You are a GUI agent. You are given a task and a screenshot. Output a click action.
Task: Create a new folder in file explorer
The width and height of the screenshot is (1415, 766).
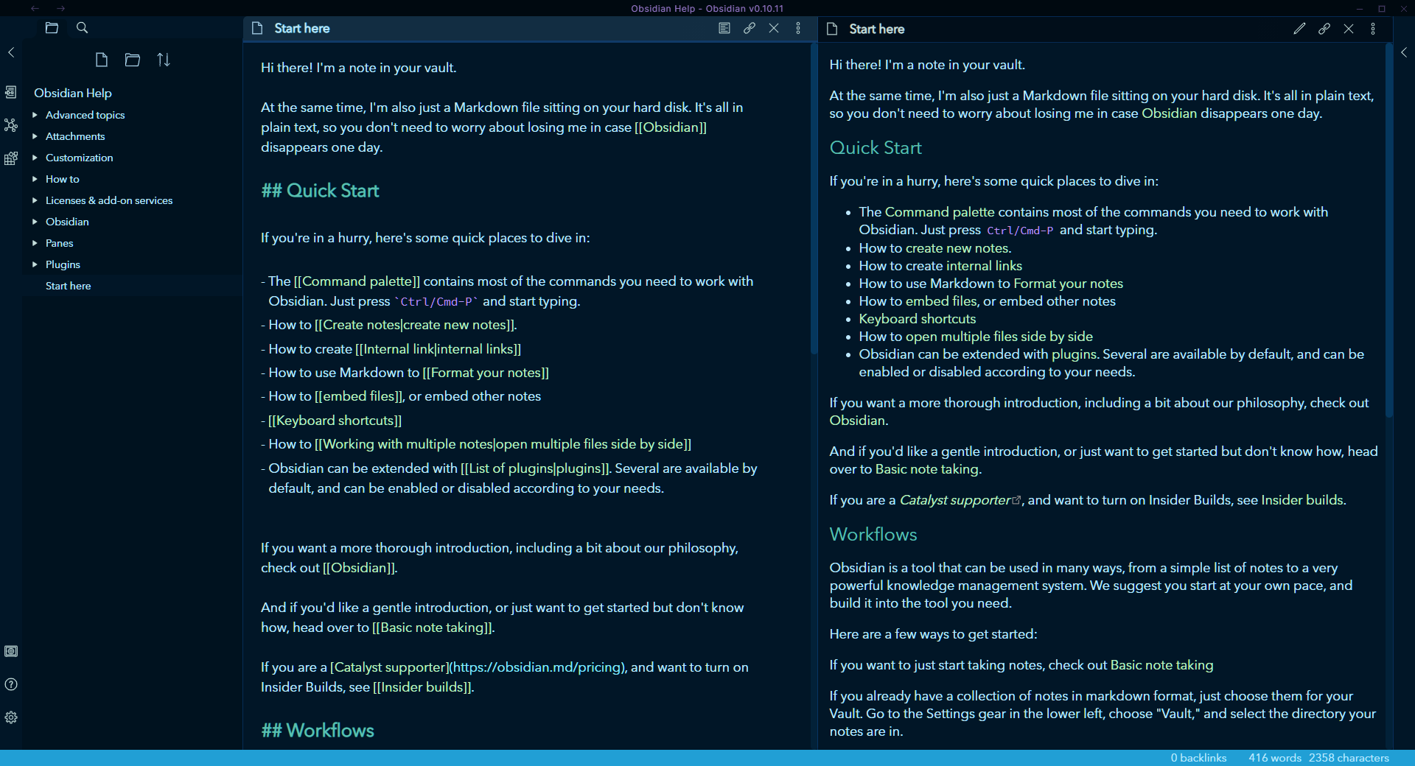133,60
